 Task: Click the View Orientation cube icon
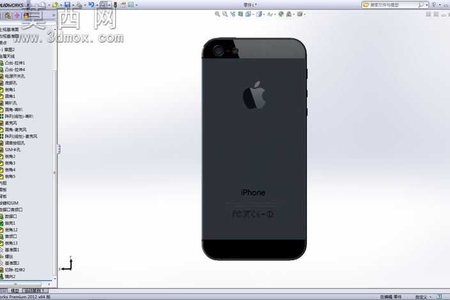tap(248, 14)
